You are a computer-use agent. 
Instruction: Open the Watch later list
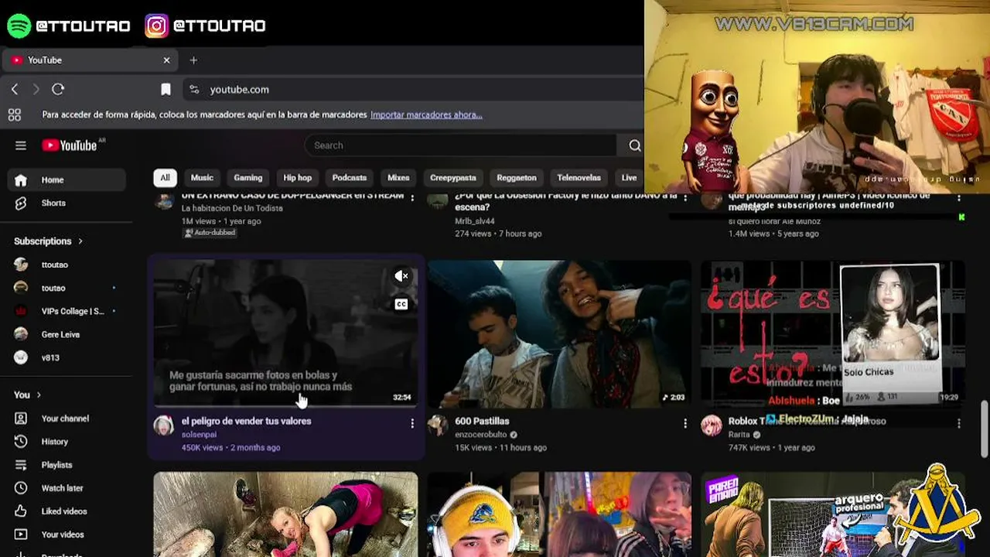(x=67, y=488)
